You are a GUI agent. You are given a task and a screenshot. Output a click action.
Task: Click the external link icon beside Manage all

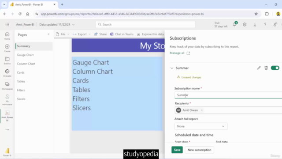coord(188,53)
